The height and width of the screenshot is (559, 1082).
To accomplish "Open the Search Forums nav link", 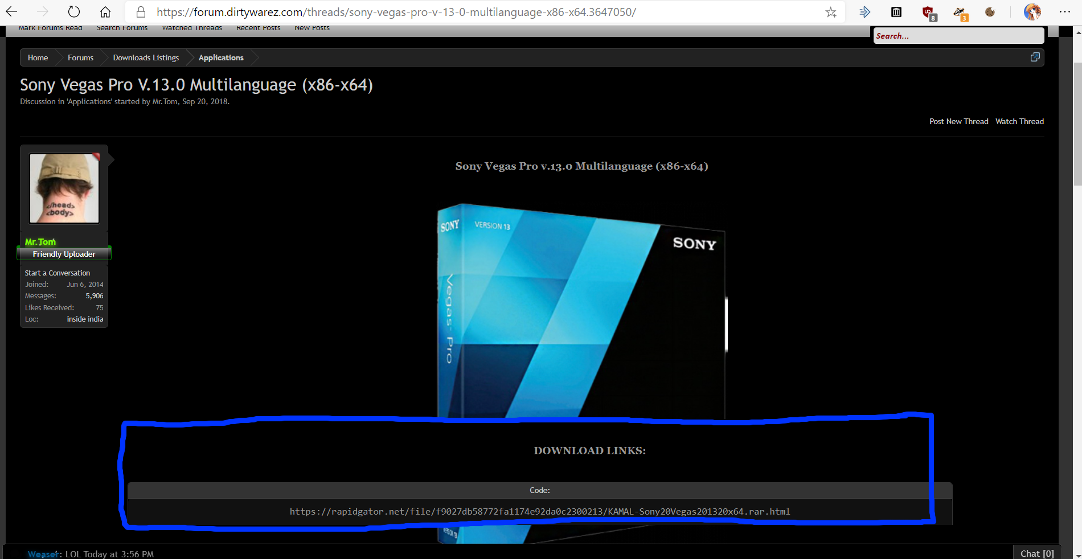I will (122, 28).
